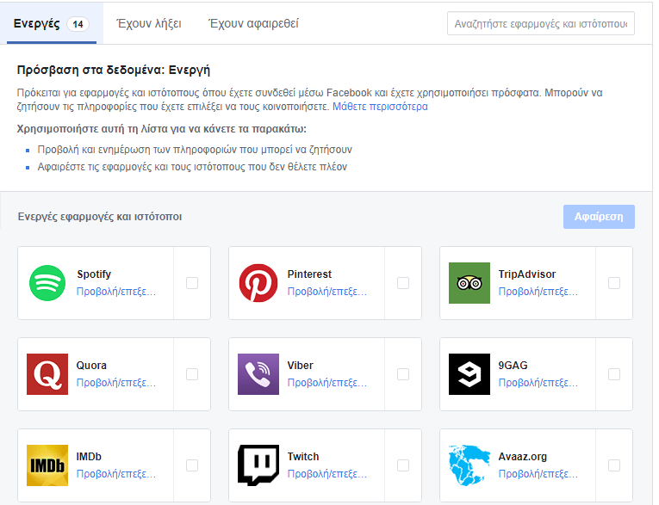Click the 9GAG logo icon

pos(469,374)
